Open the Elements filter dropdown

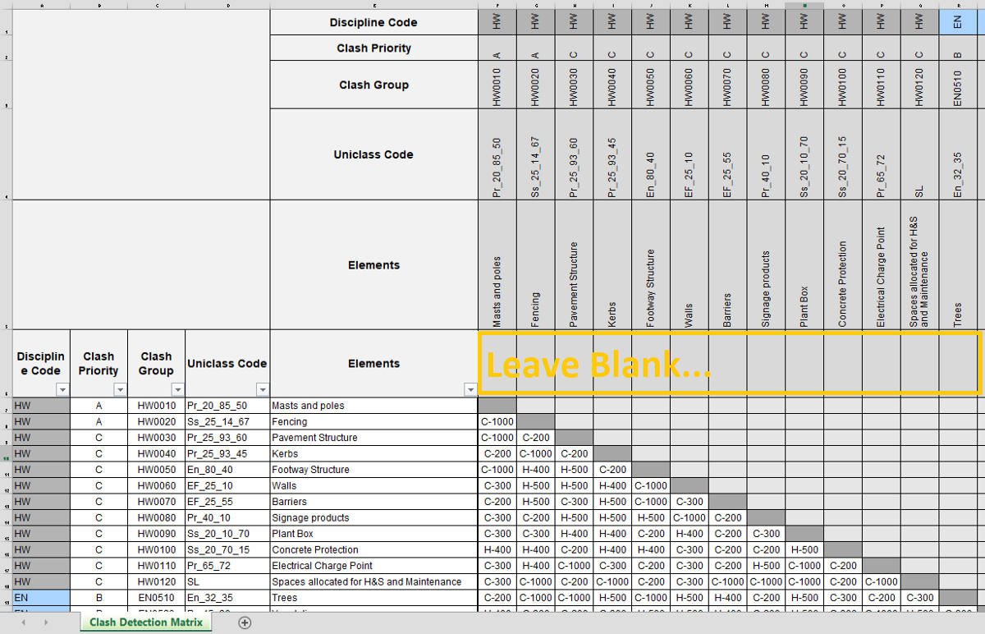point(470,389)
